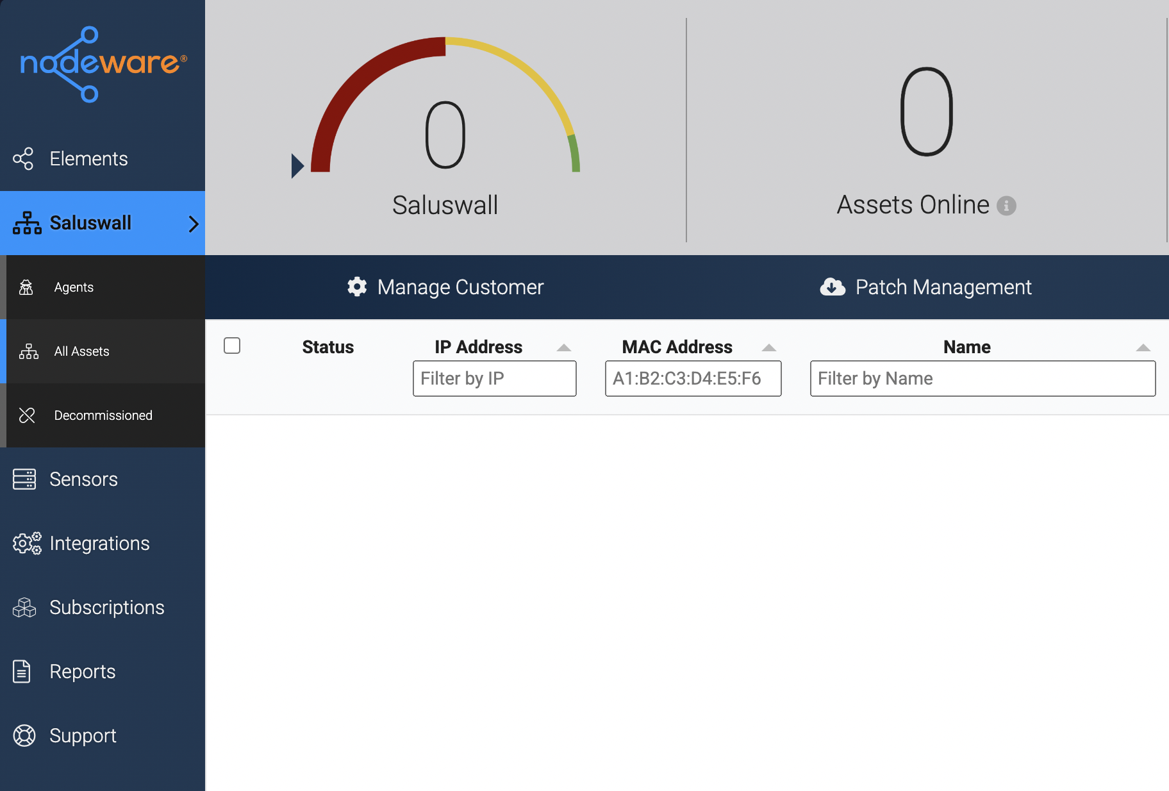Click the Saluswall score gauge
The height and width of the screenshot is (791, 1169).
click(445, 106)
